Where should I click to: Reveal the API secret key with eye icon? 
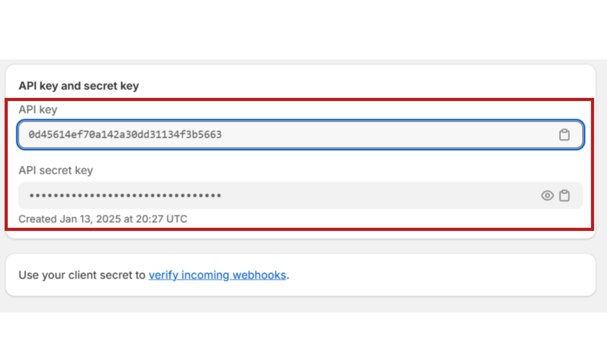[x=547, y=195]
